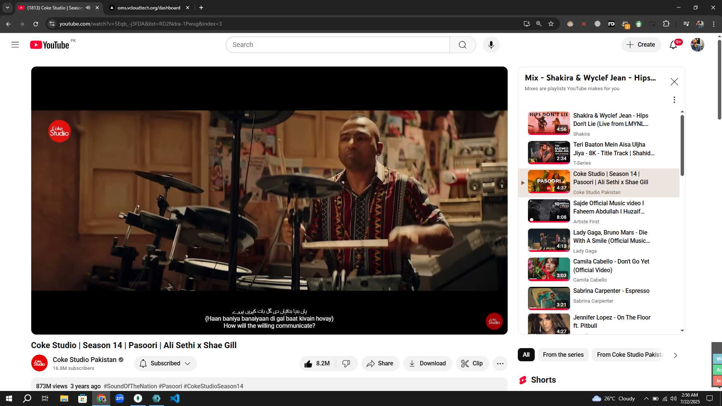
Task: Dislike the video with thumbs down
Action: pos(346,364)
